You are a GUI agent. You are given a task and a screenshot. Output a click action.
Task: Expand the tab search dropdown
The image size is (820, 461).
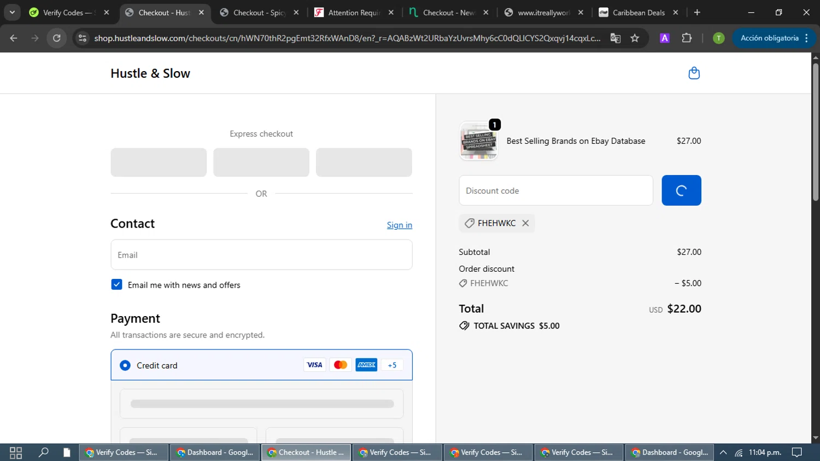[12, 13]
